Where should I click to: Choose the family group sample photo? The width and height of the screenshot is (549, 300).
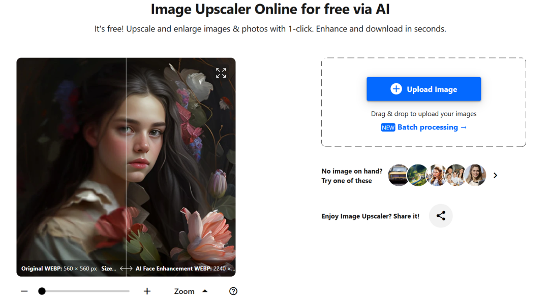[x=455, y=175]
